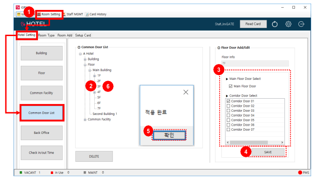The height and width of the screenshot is (178, 312).
Task: Uncheck Corridor Door 01
Action: coord(229,101)
